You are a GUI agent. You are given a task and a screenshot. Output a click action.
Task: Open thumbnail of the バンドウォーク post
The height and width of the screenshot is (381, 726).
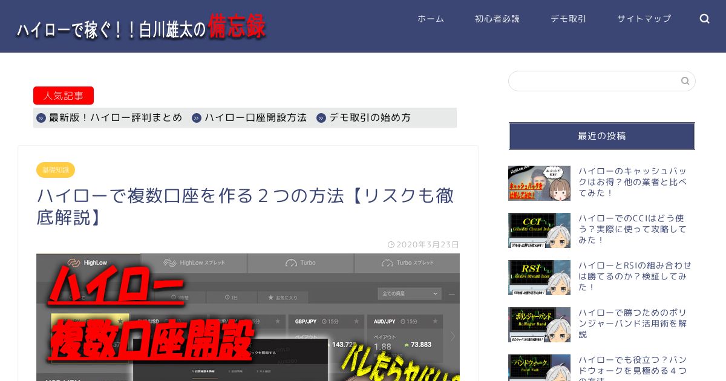pos(539,368)
